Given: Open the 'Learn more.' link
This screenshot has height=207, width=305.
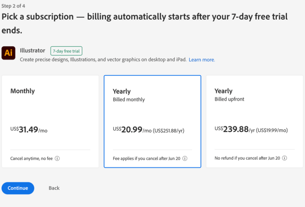Looking at the screenshot, I should click(x=202, y=60).
